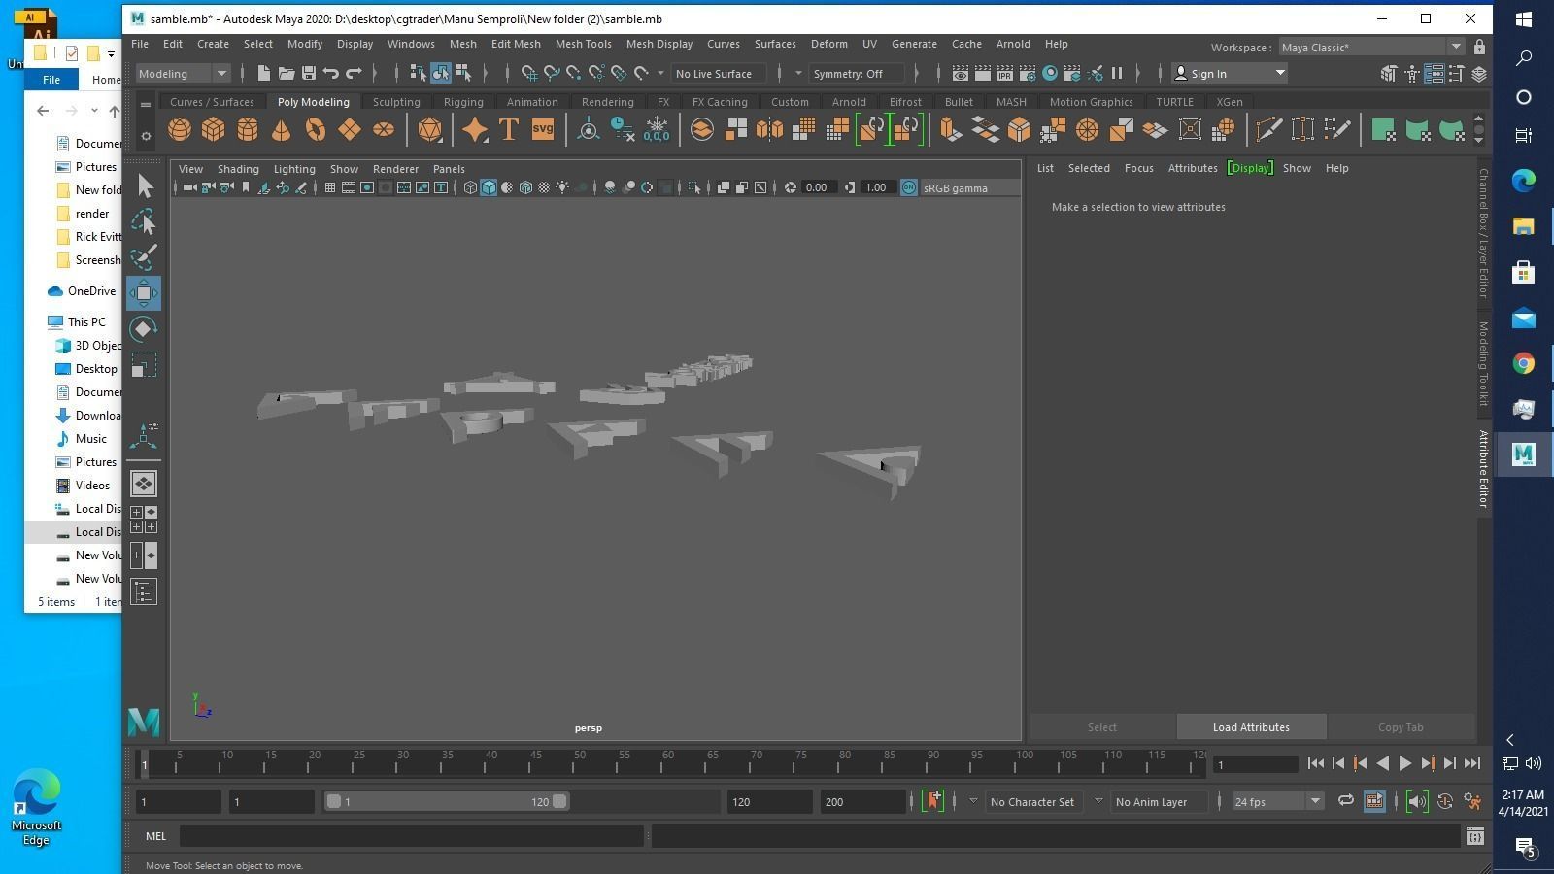
Task: Toggle select by hierarchy mode
Action: tap(419, 73)
